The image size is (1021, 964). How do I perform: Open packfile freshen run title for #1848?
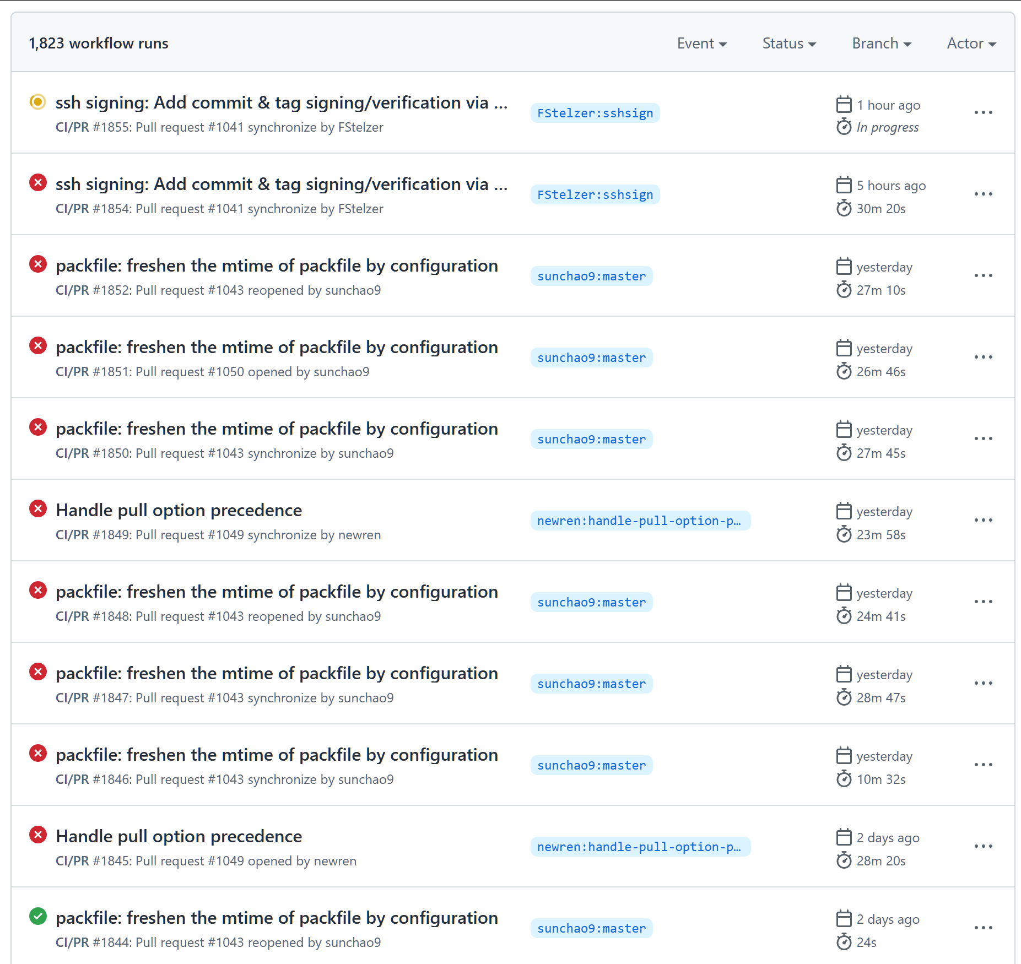click(277, 592)
